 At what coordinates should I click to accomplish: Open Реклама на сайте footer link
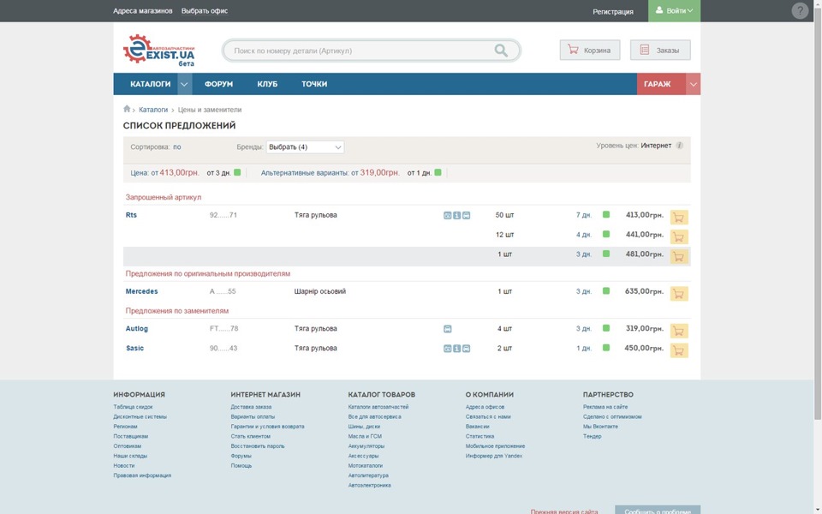(605, 407)
